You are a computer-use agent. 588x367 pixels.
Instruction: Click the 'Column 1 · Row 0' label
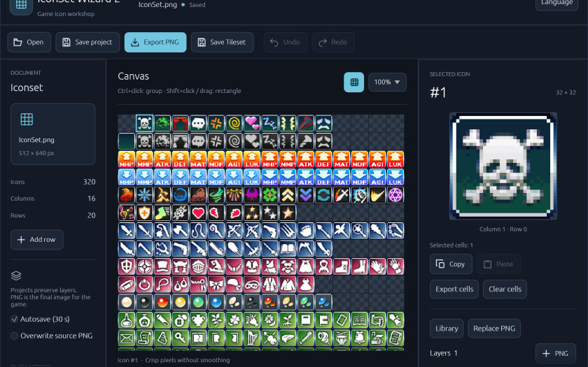point(503,229)
